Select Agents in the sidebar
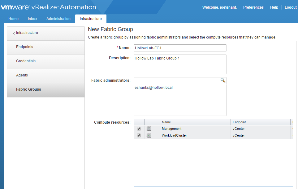The image size is (298, 189). tap(22, 75)
